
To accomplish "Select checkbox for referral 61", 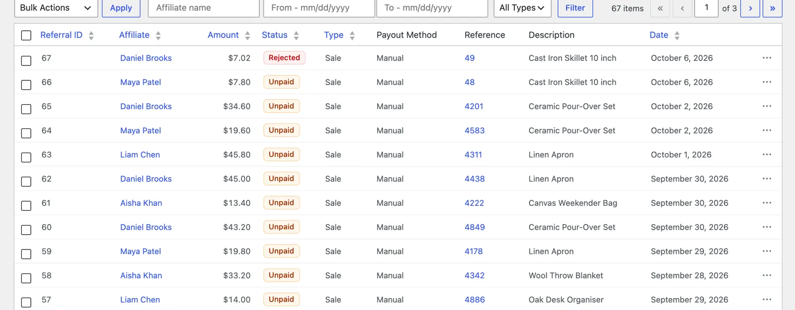I will 26,205.
